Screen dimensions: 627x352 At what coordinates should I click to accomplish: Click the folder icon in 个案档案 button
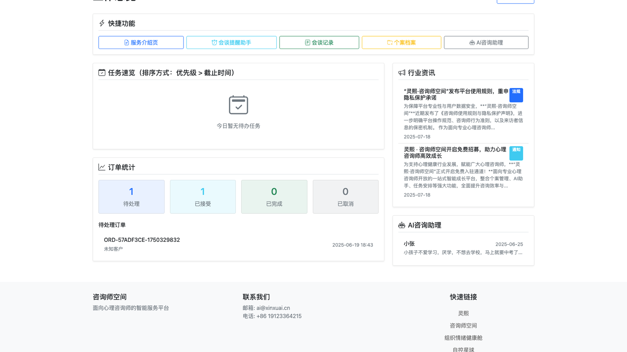click(390, 43)
